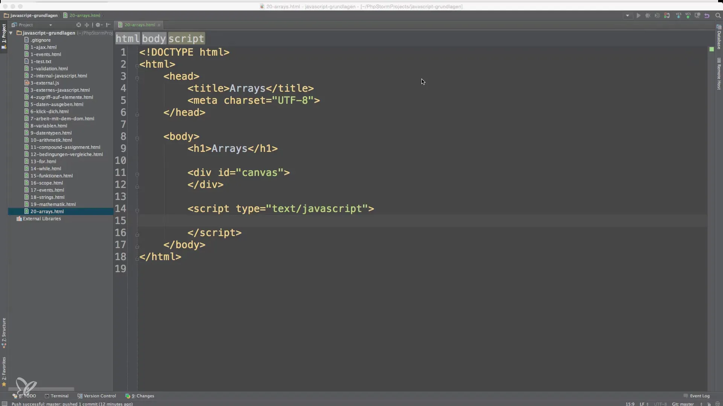
Task: Toggle read-only lock icon in status bar
Action: click(709, 404)
